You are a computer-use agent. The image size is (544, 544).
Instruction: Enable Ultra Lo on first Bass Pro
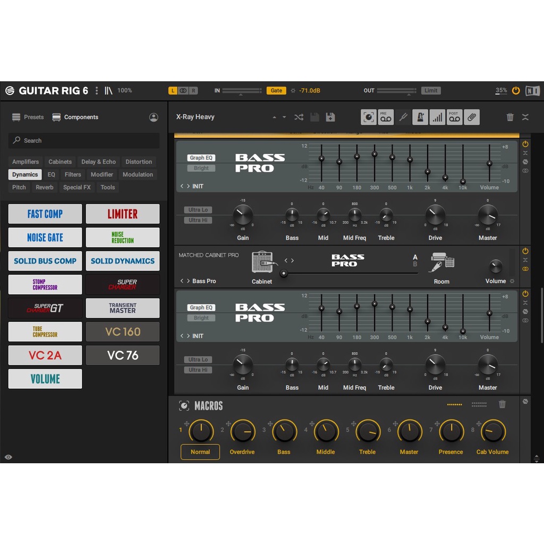pos(198,210)
